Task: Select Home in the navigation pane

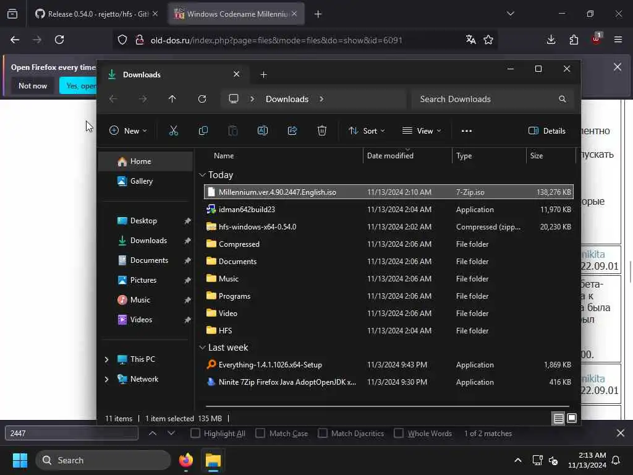Action: point(146,161)
